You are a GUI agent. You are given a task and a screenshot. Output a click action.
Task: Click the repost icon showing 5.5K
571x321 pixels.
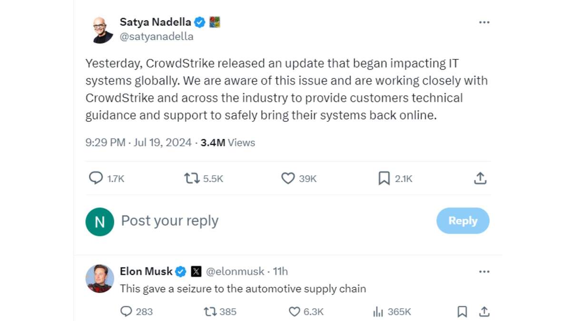[x=192, y=178]
